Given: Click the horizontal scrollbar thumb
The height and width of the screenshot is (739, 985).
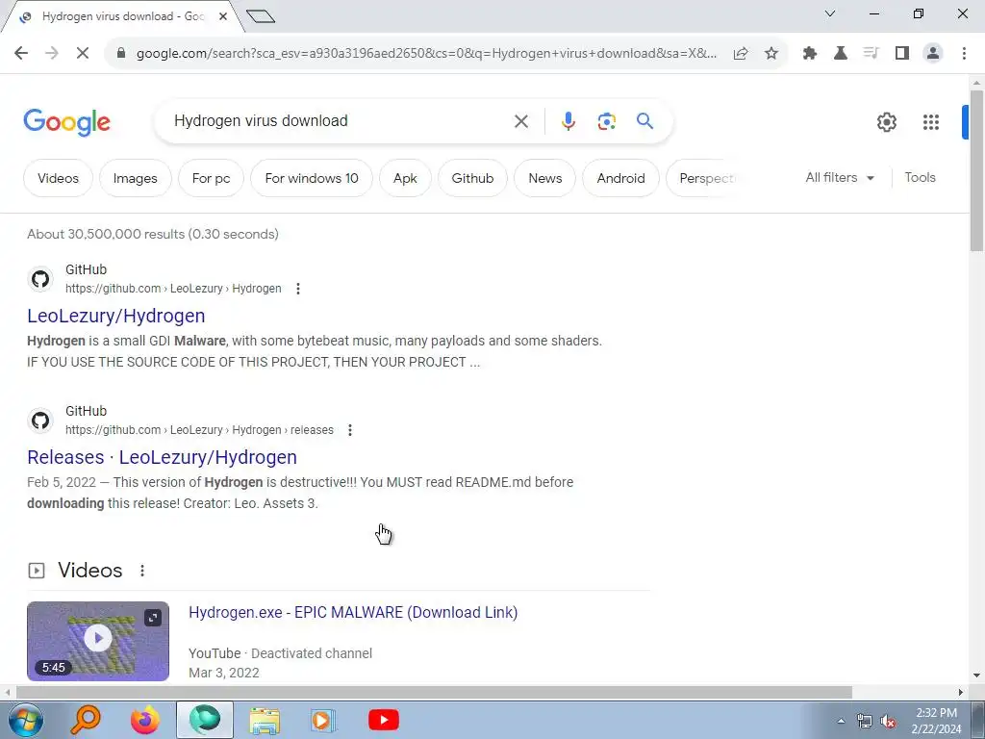Looking at the screenshot, I should tap(434, 692).
